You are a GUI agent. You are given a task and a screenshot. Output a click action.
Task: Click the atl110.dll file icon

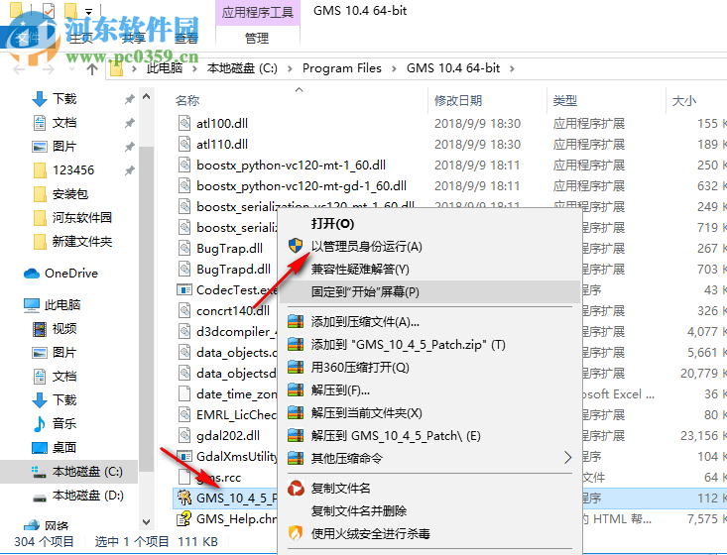pos(184,144)
